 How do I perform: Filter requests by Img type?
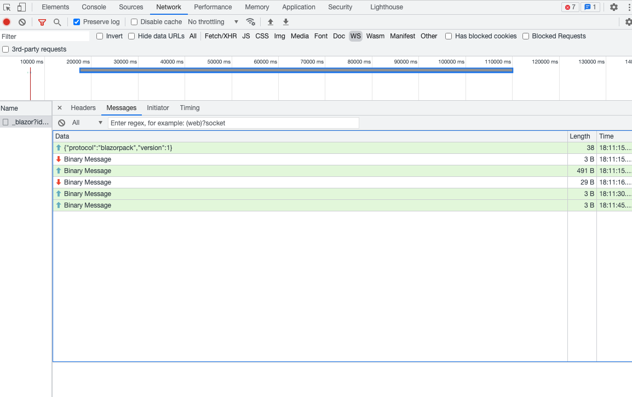click(x=279, y=36)
